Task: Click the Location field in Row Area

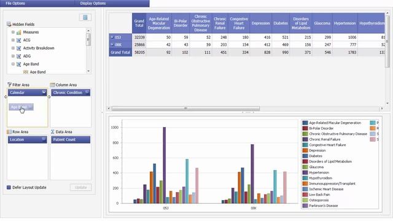Action: coord(27,139)
